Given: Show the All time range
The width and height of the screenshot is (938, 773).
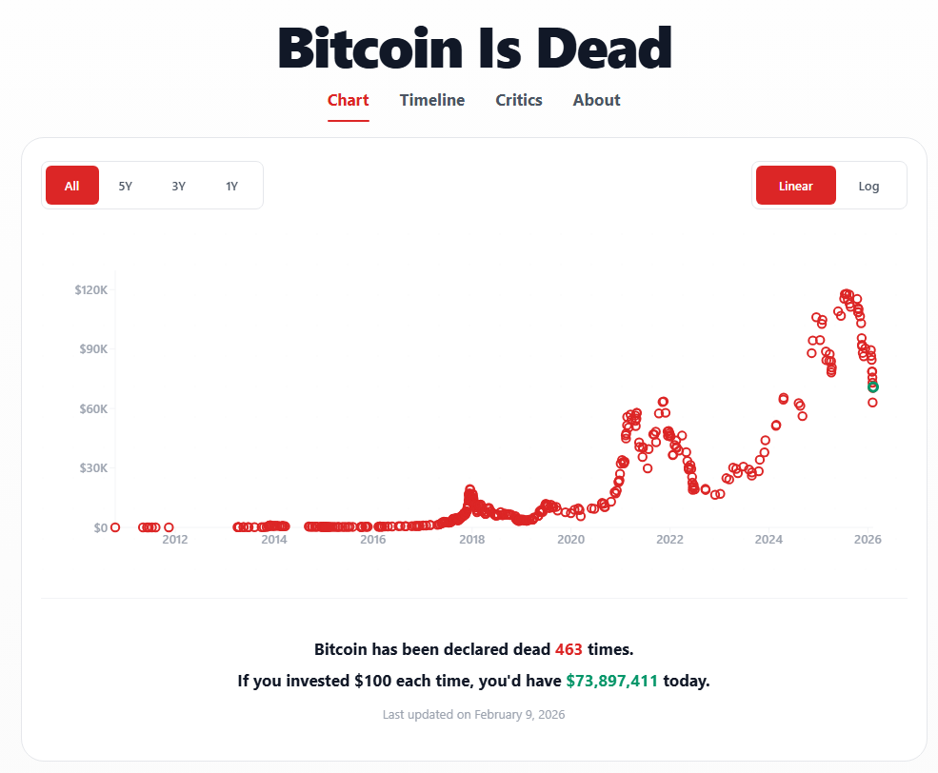Looking at the screenshot, I should [72, 186].
